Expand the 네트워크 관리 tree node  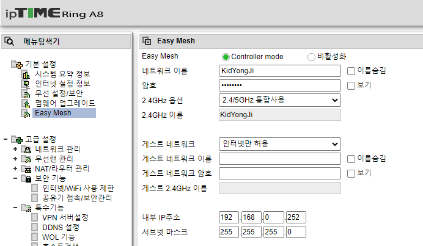tap(15, 149)
